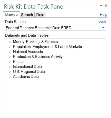111x118 pixels.
Task: Select the International Data dataset
Action: (27, 66)
